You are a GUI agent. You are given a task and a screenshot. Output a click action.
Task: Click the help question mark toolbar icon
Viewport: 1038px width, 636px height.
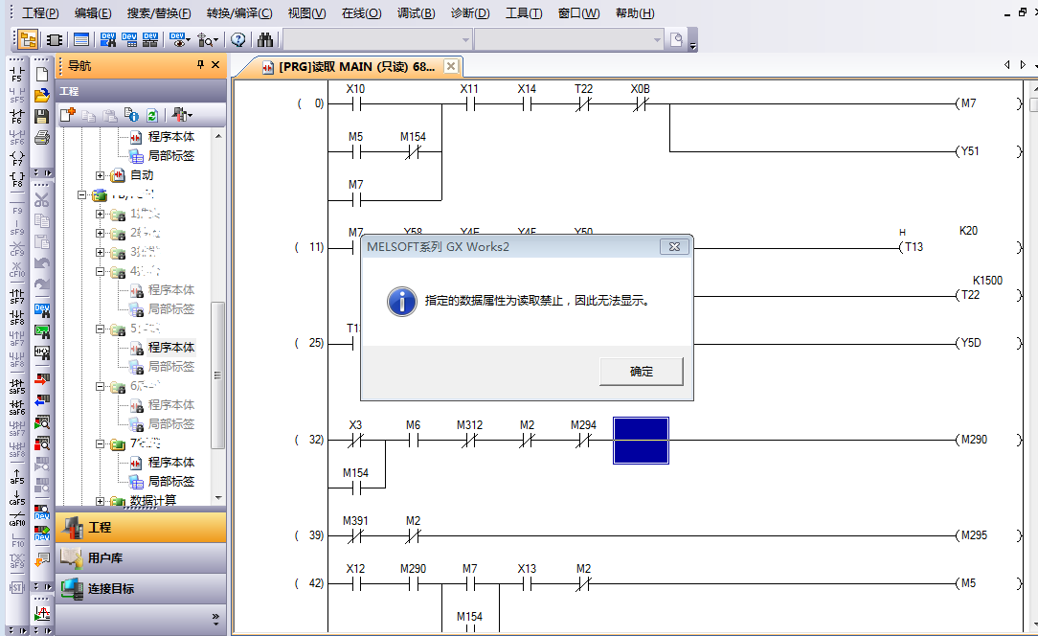[x=237, y=39]
